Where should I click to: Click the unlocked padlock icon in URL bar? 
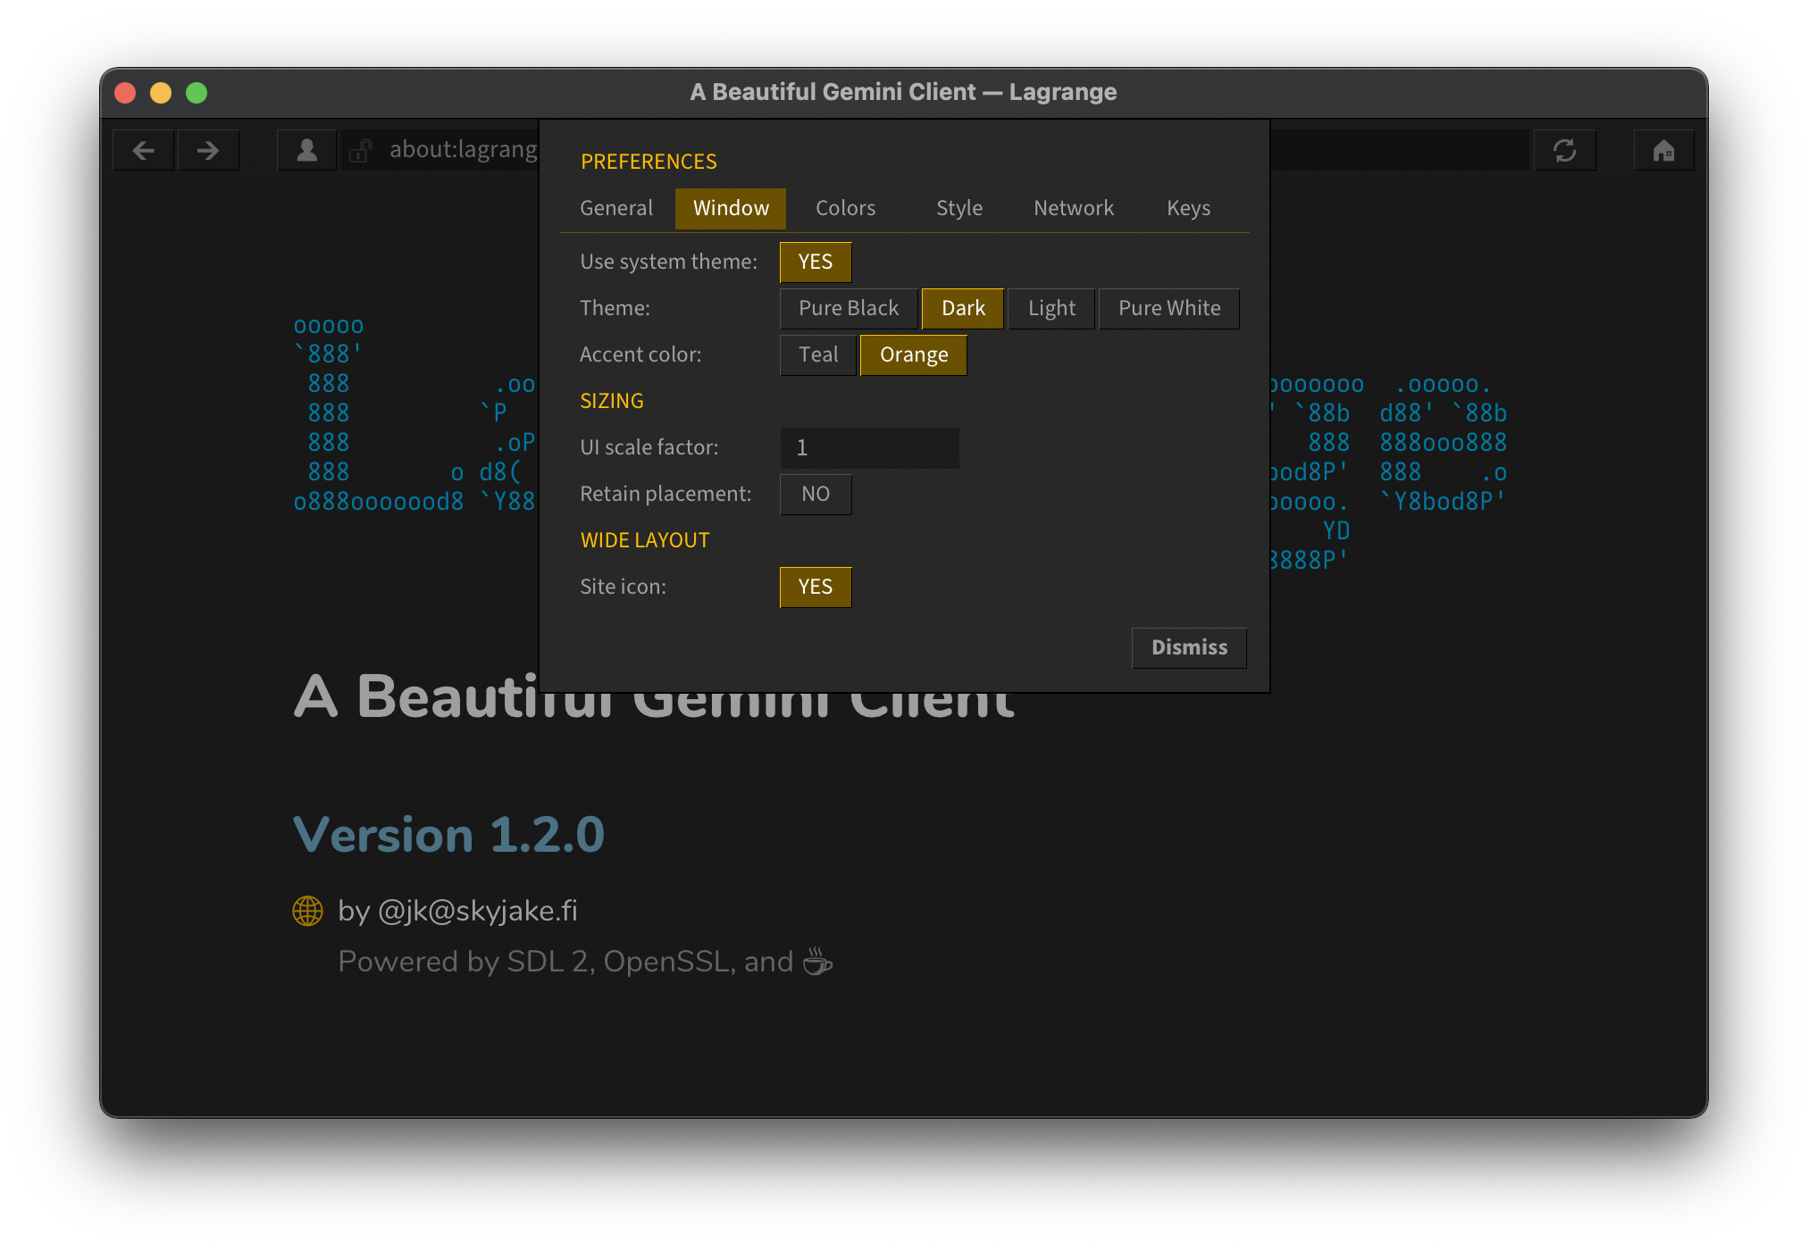click(x=360, y=150)
